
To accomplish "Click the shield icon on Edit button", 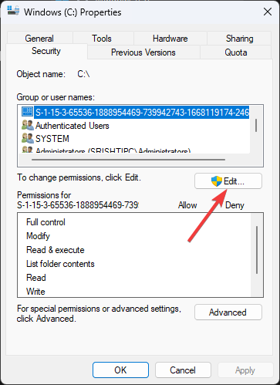I will pos(217,181).
